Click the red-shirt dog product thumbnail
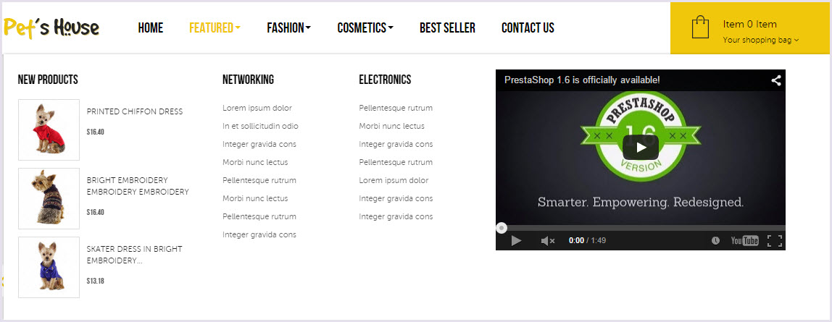 coord(49,130)
